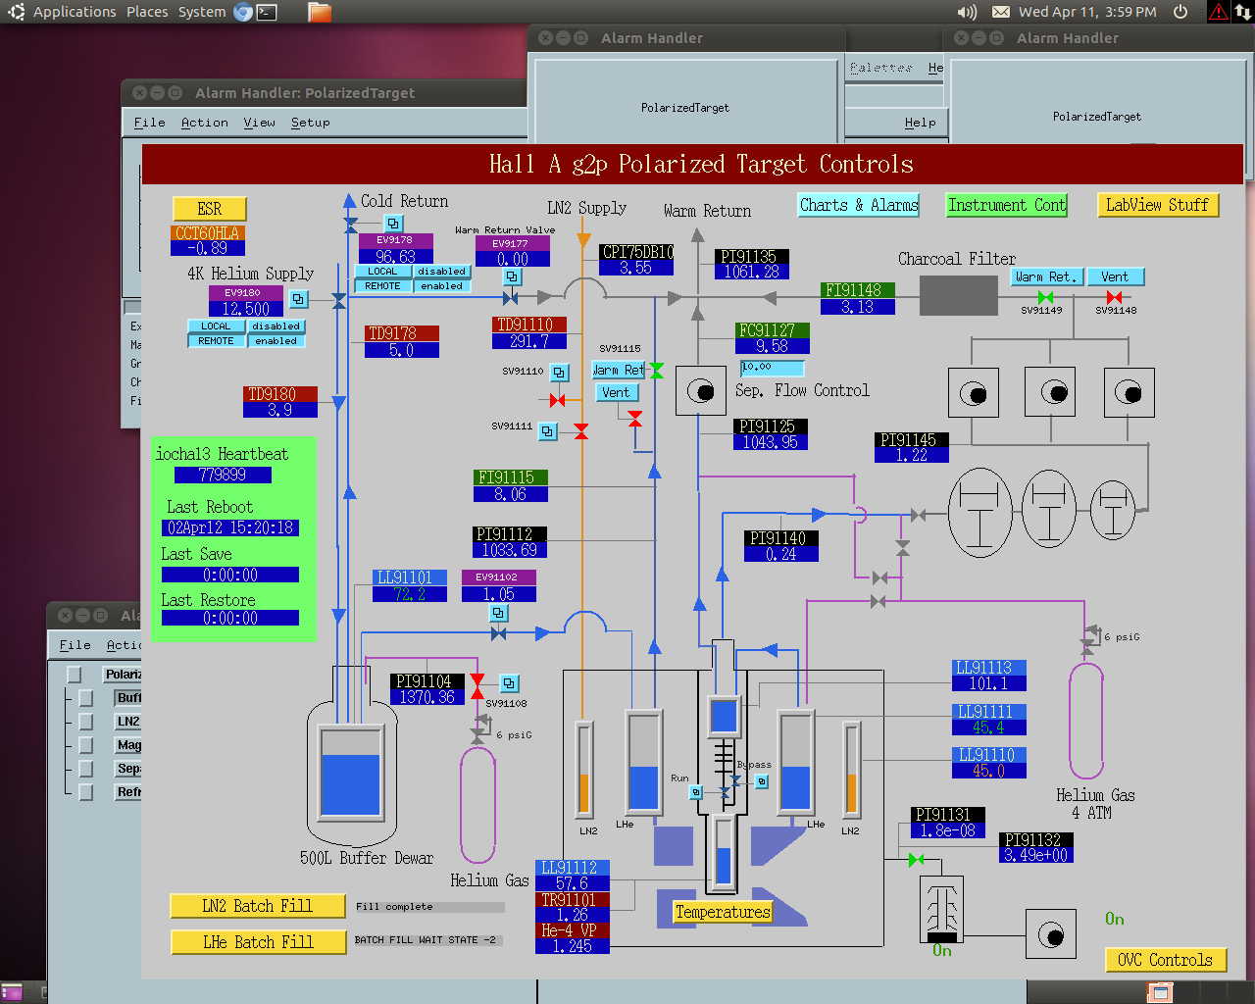Open File menu in PolarizedTarget Alarm Handler
The image size is (1255, 1004).
[149, 123]
